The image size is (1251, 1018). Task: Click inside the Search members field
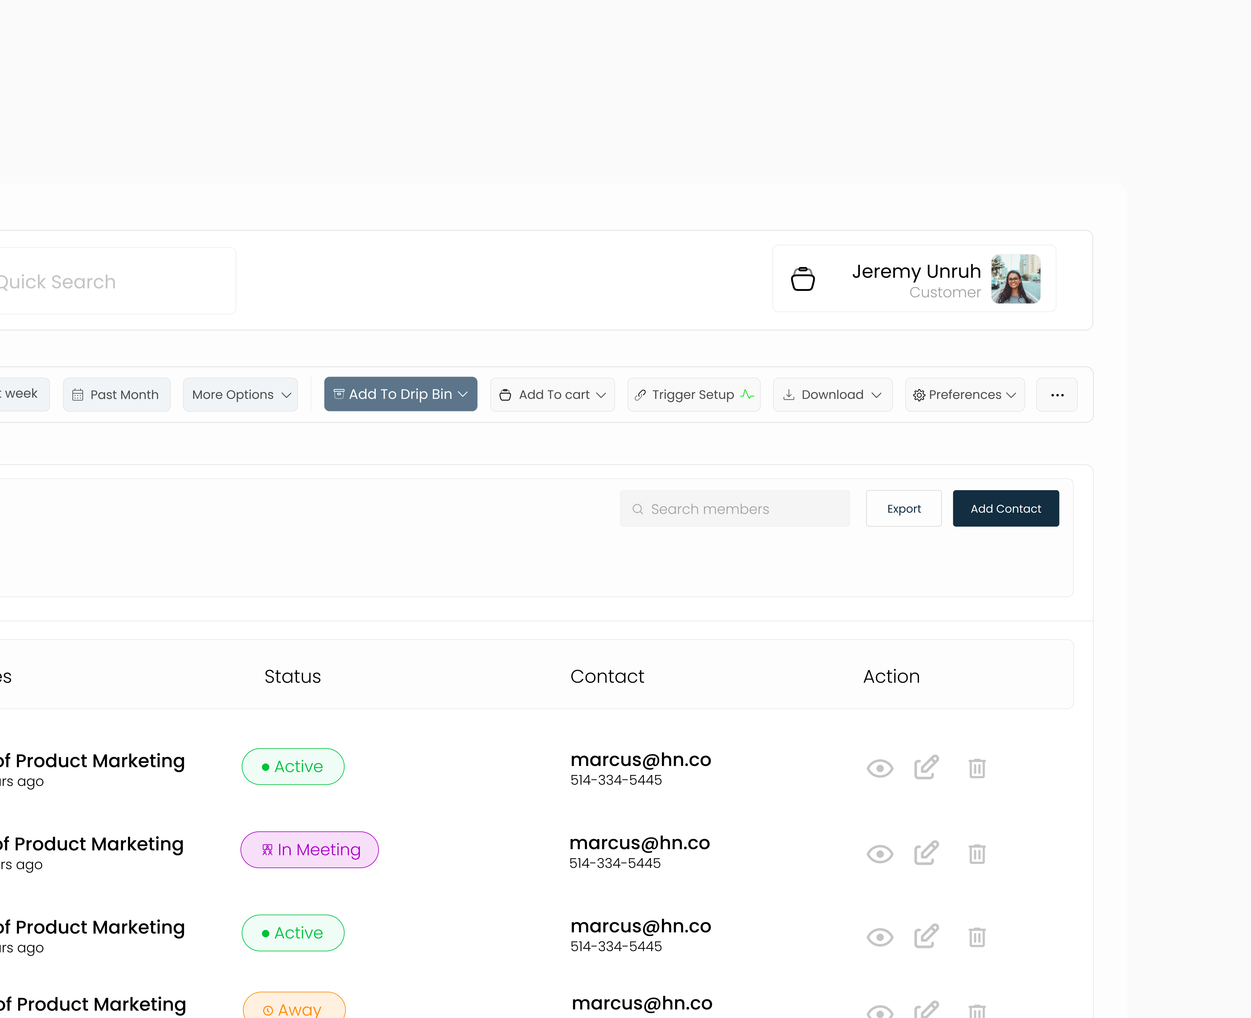(733, 508)
